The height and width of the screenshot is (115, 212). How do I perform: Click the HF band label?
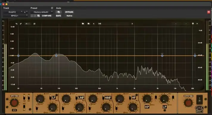coord(134,98)
